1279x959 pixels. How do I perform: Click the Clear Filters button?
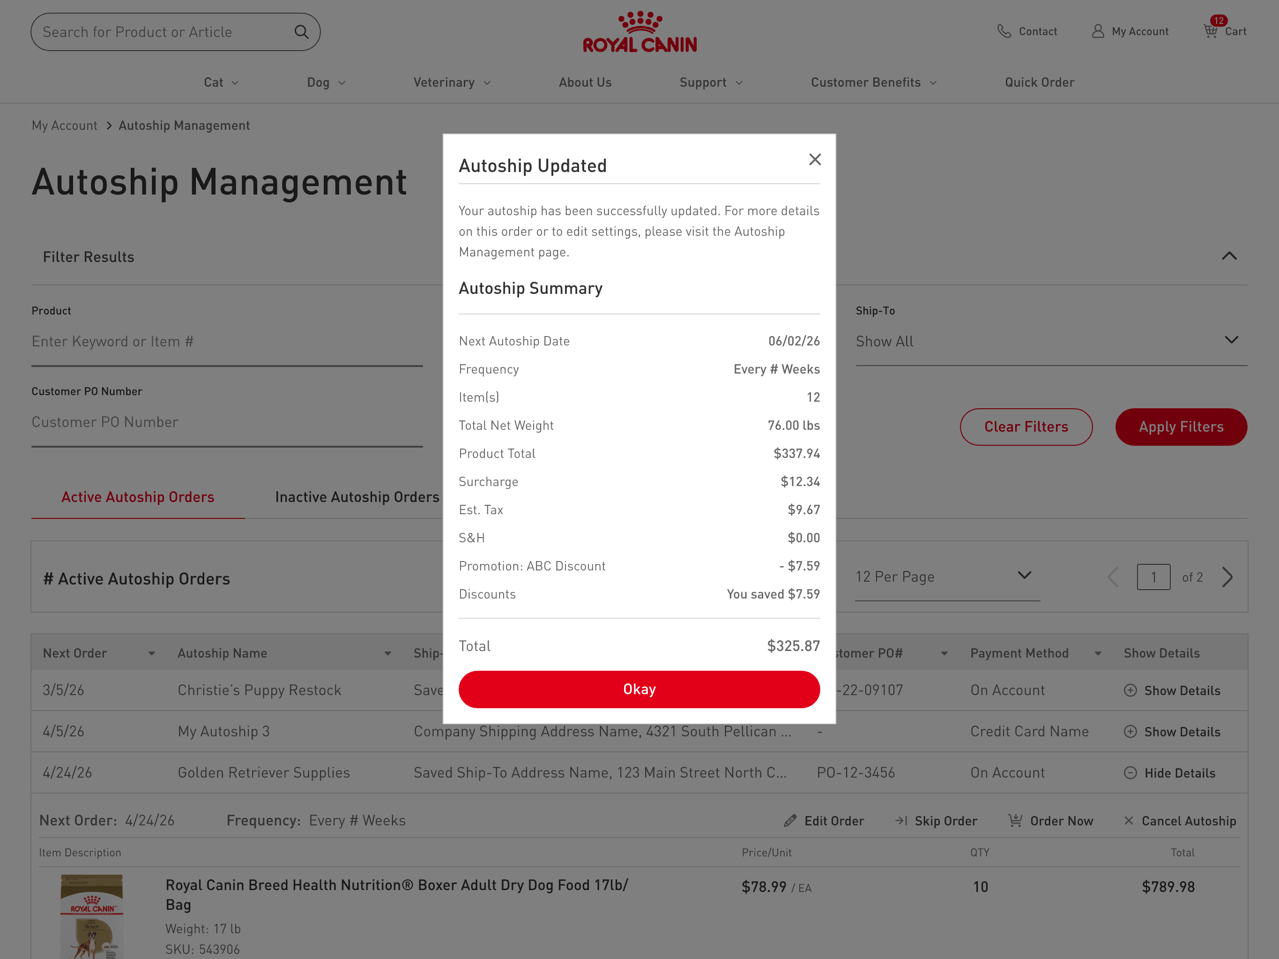[x=1026, y=427]
